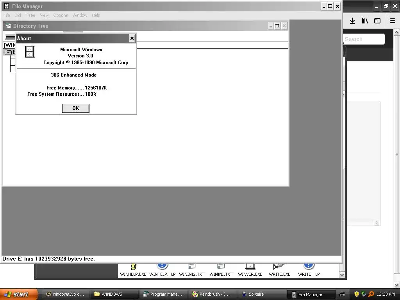Switch to WINDOWS folder taskbar item
The height and width of the screenshot is (300, 400).
[114, 294]
